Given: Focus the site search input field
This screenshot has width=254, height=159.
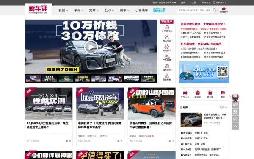Looking at the screenshot, I should (x=194, y=10).
